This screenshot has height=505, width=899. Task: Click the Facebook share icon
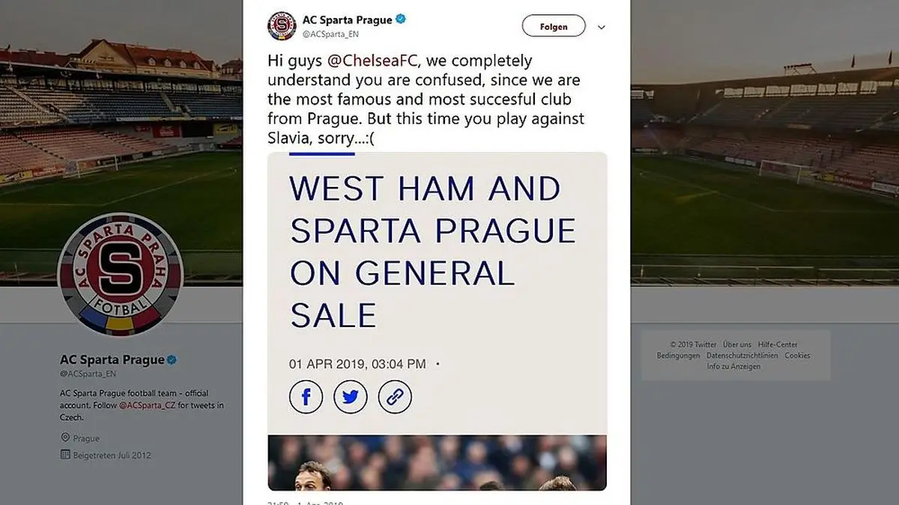306,397
